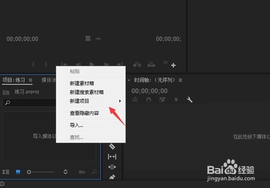This screenshot has width=270, height=188.
Task: Open the 时间轴 panel hamburger menu
Action: click(180, 80)
